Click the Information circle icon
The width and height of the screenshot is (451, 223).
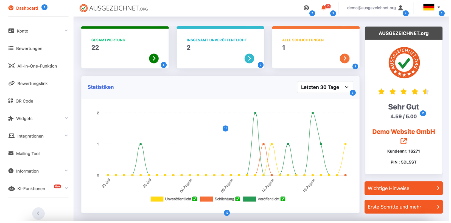[11, 171]
